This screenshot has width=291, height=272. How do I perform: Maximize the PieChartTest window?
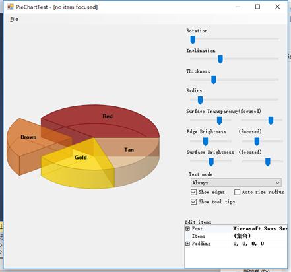(x=257, y=7)
